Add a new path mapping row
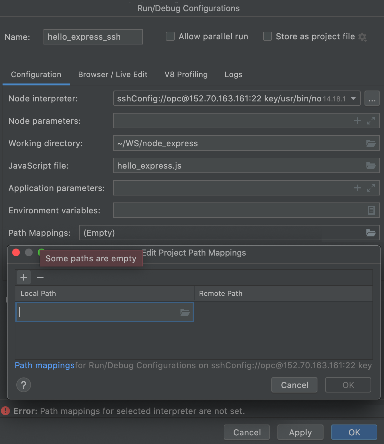Screen dimensions: 384x444 pyautogui.click(x=24, y=277)
